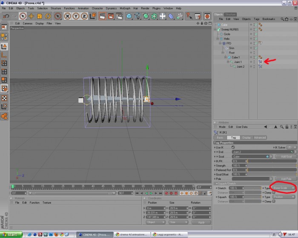Switch to the Display tab in Attributes
The width and height of the screenshot is (298, 238).
click(x=246, y=138)
